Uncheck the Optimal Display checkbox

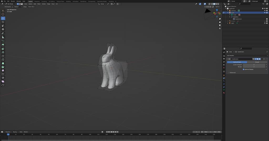point(244,69)
